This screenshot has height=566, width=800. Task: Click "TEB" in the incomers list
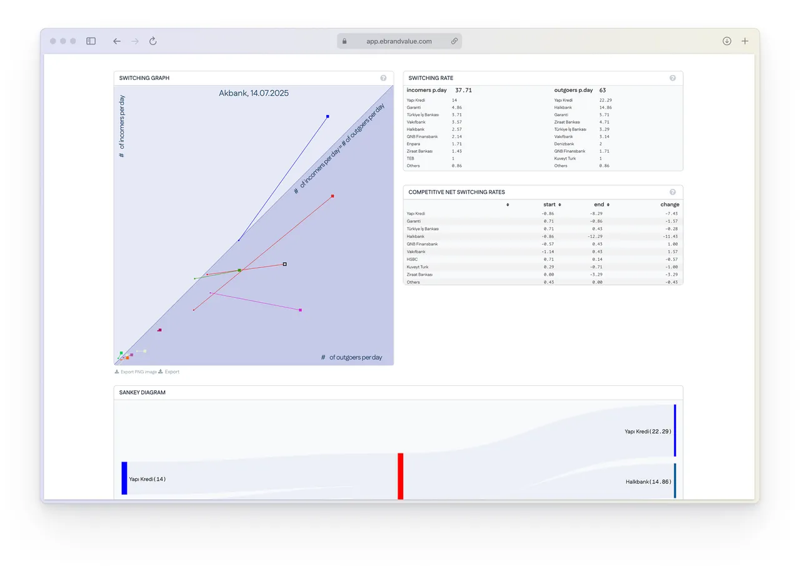[x=410, y=158]
